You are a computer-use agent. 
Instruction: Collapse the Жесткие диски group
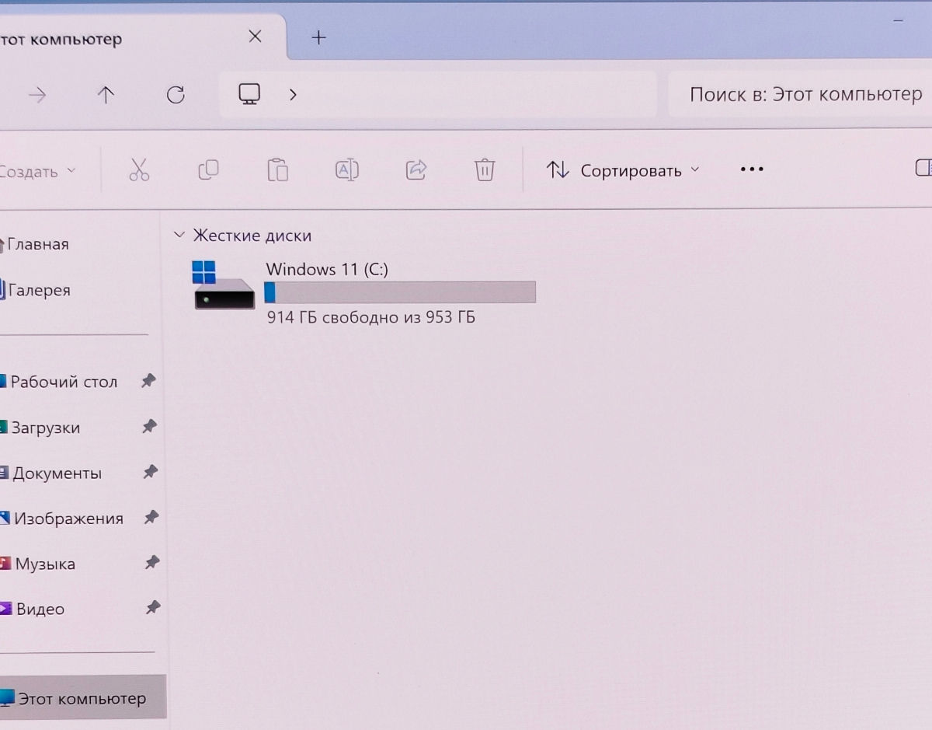180,235
